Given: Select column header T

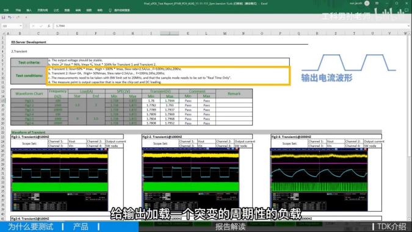Looking at the screenshot, I should point(354,34).
